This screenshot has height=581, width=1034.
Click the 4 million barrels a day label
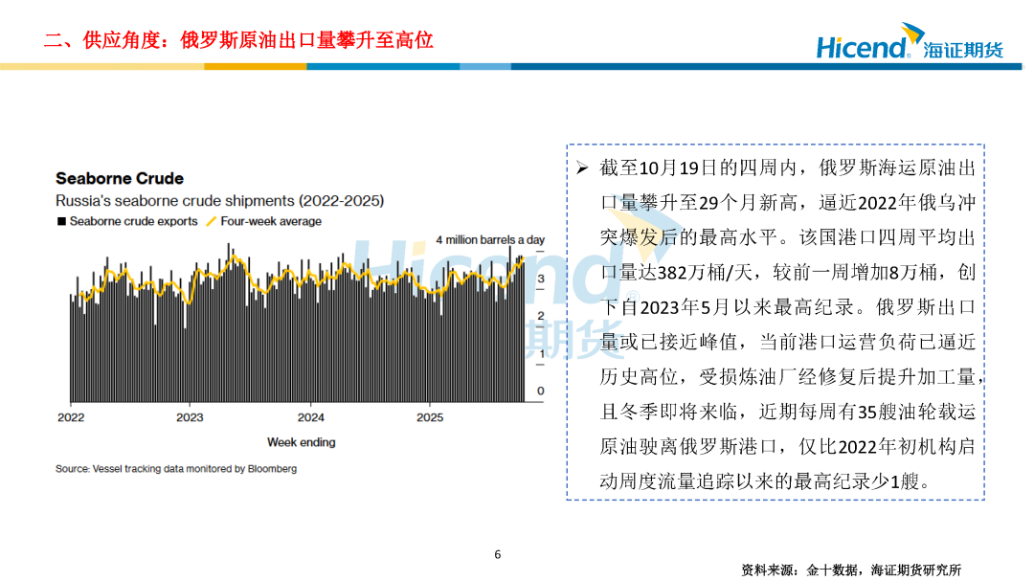point(489,239)
